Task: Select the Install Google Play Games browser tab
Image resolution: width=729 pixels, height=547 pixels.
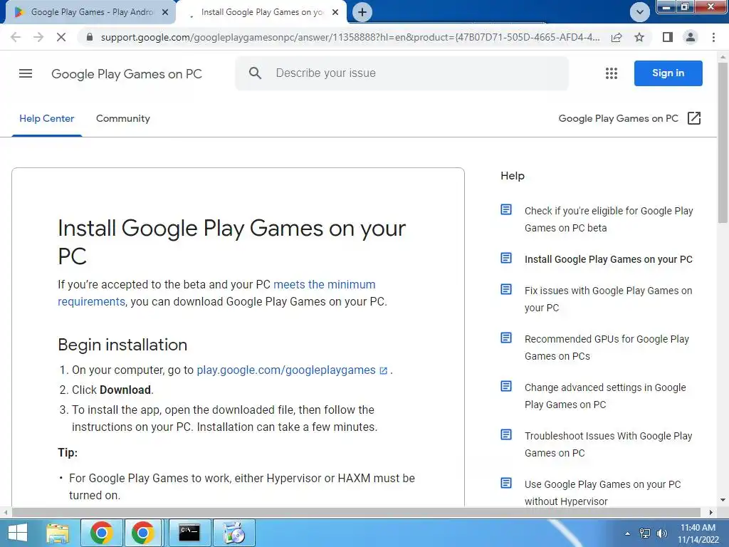Action: point(262,12)
